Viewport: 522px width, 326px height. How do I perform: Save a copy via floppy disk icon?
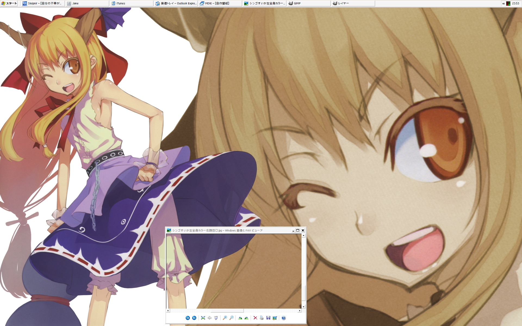tap(268, 318)
